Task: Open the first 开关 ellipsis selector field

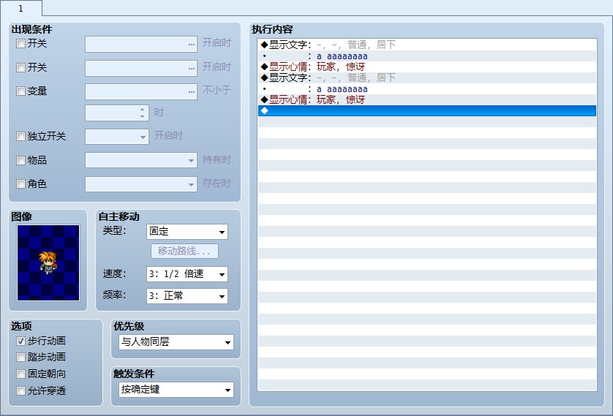Action: [x=141, y=44]
